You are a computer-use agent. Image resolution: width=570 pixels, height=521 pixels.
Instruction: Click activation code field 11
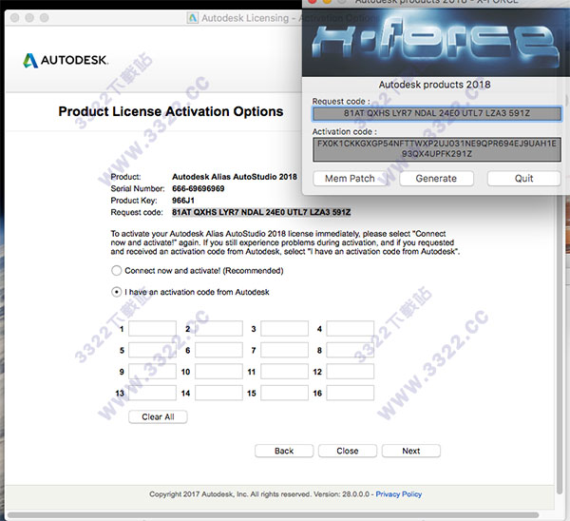pos(285,372)
